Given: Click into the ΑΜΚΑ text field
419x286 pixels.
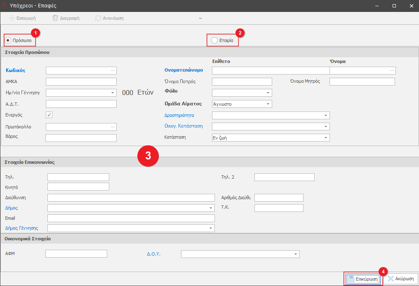Looking at the screenshot, I should point(81,81).
